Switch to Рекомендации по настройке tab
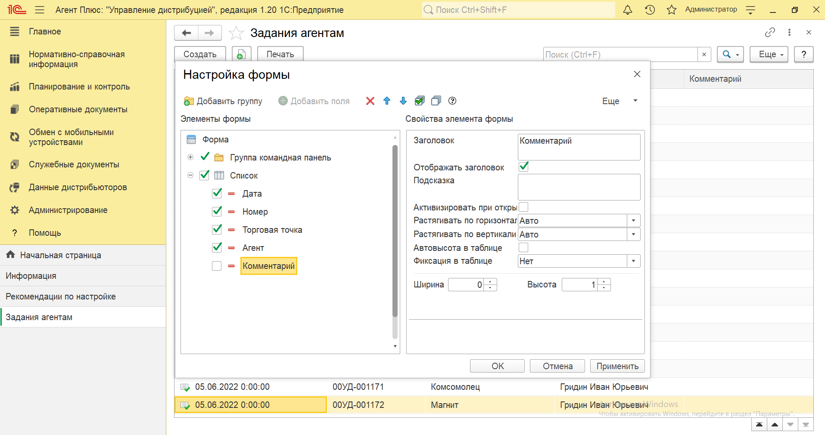 pyautogui.click(x=83, y=296)
